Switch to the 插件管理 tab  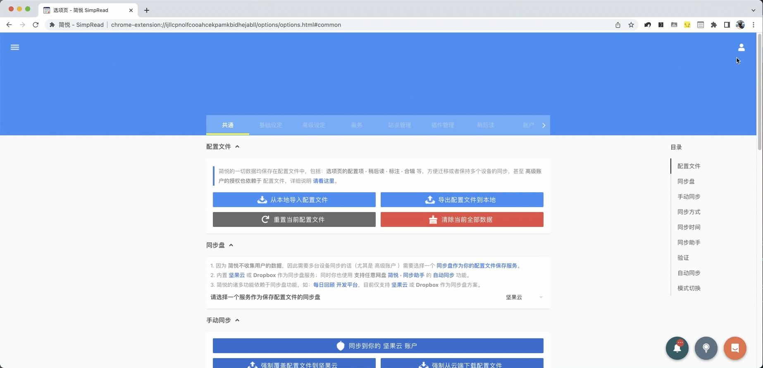tap(443, 125)
